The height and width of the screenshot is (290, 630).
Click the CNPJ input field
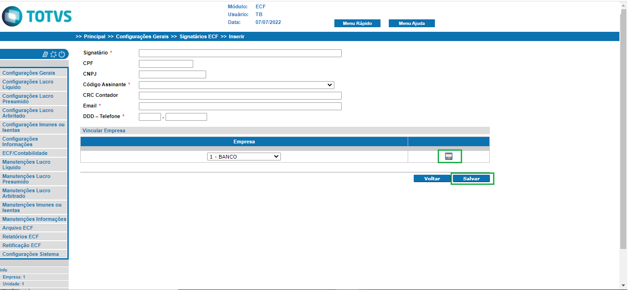[172, 74]
